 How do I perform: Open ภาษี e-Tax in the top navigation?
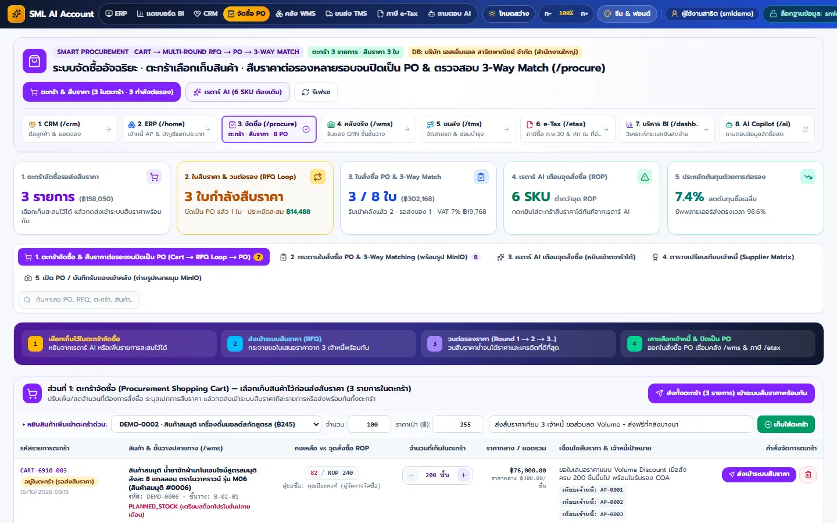(x=398, y=13)
